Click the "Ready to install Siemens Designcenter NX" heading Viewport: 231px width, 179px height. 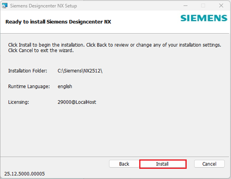(x=58, y=22)
